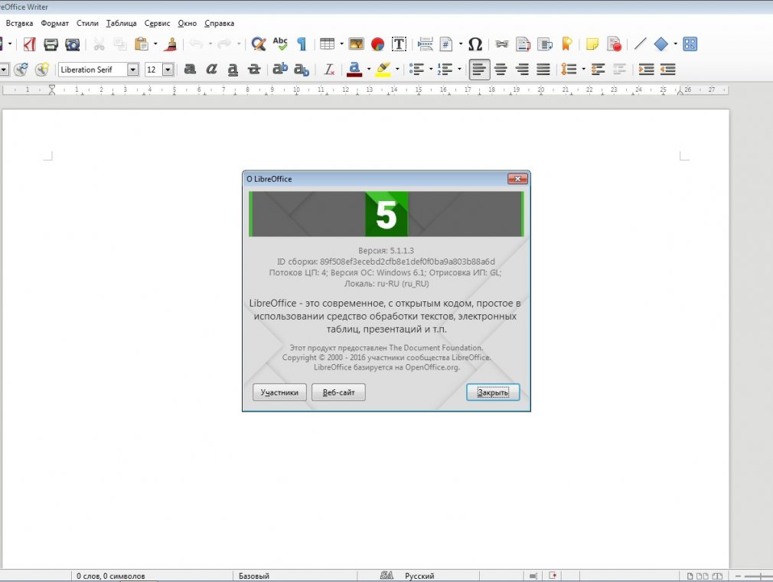Open the Справка menu

[220, 23]
